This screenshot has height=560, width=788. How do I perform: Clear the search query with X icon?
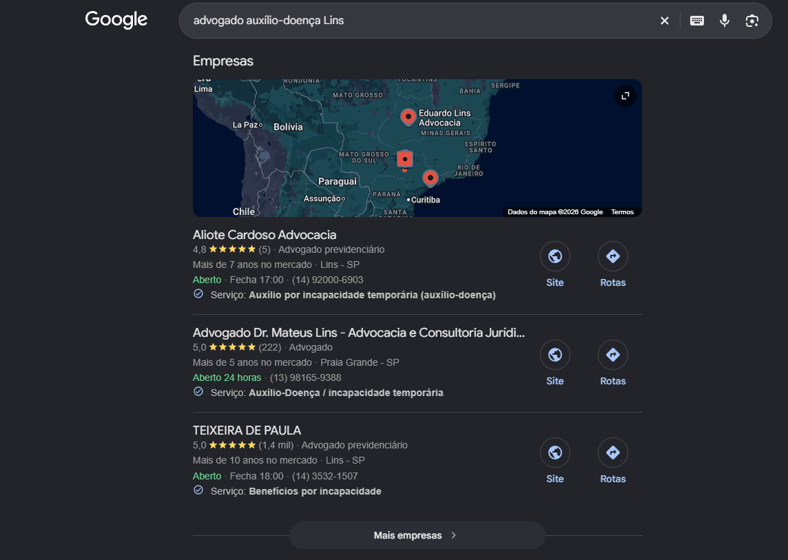(665, 21)
